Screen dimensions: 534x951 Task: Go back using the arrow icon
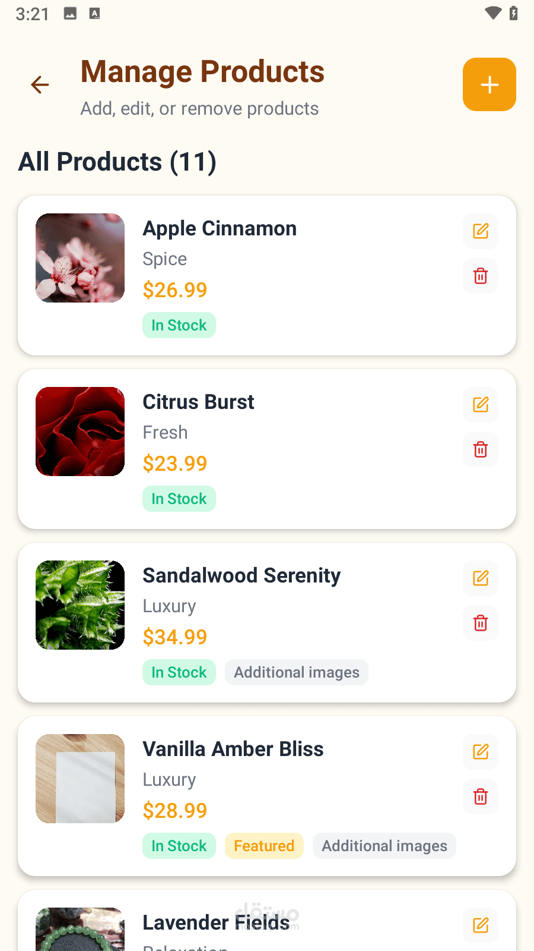pos(40,85)
